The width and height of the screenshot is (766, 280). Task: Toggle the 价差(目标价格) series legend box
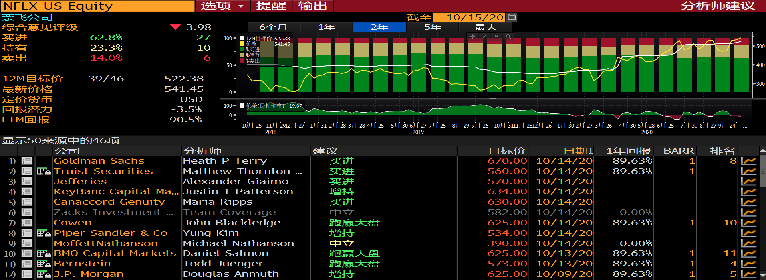(242, 106)
